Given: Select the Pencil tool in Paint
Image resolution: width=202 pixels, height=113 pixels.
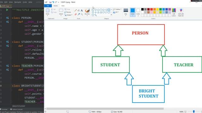Looking at the screenshot, I should coord(75,10).
